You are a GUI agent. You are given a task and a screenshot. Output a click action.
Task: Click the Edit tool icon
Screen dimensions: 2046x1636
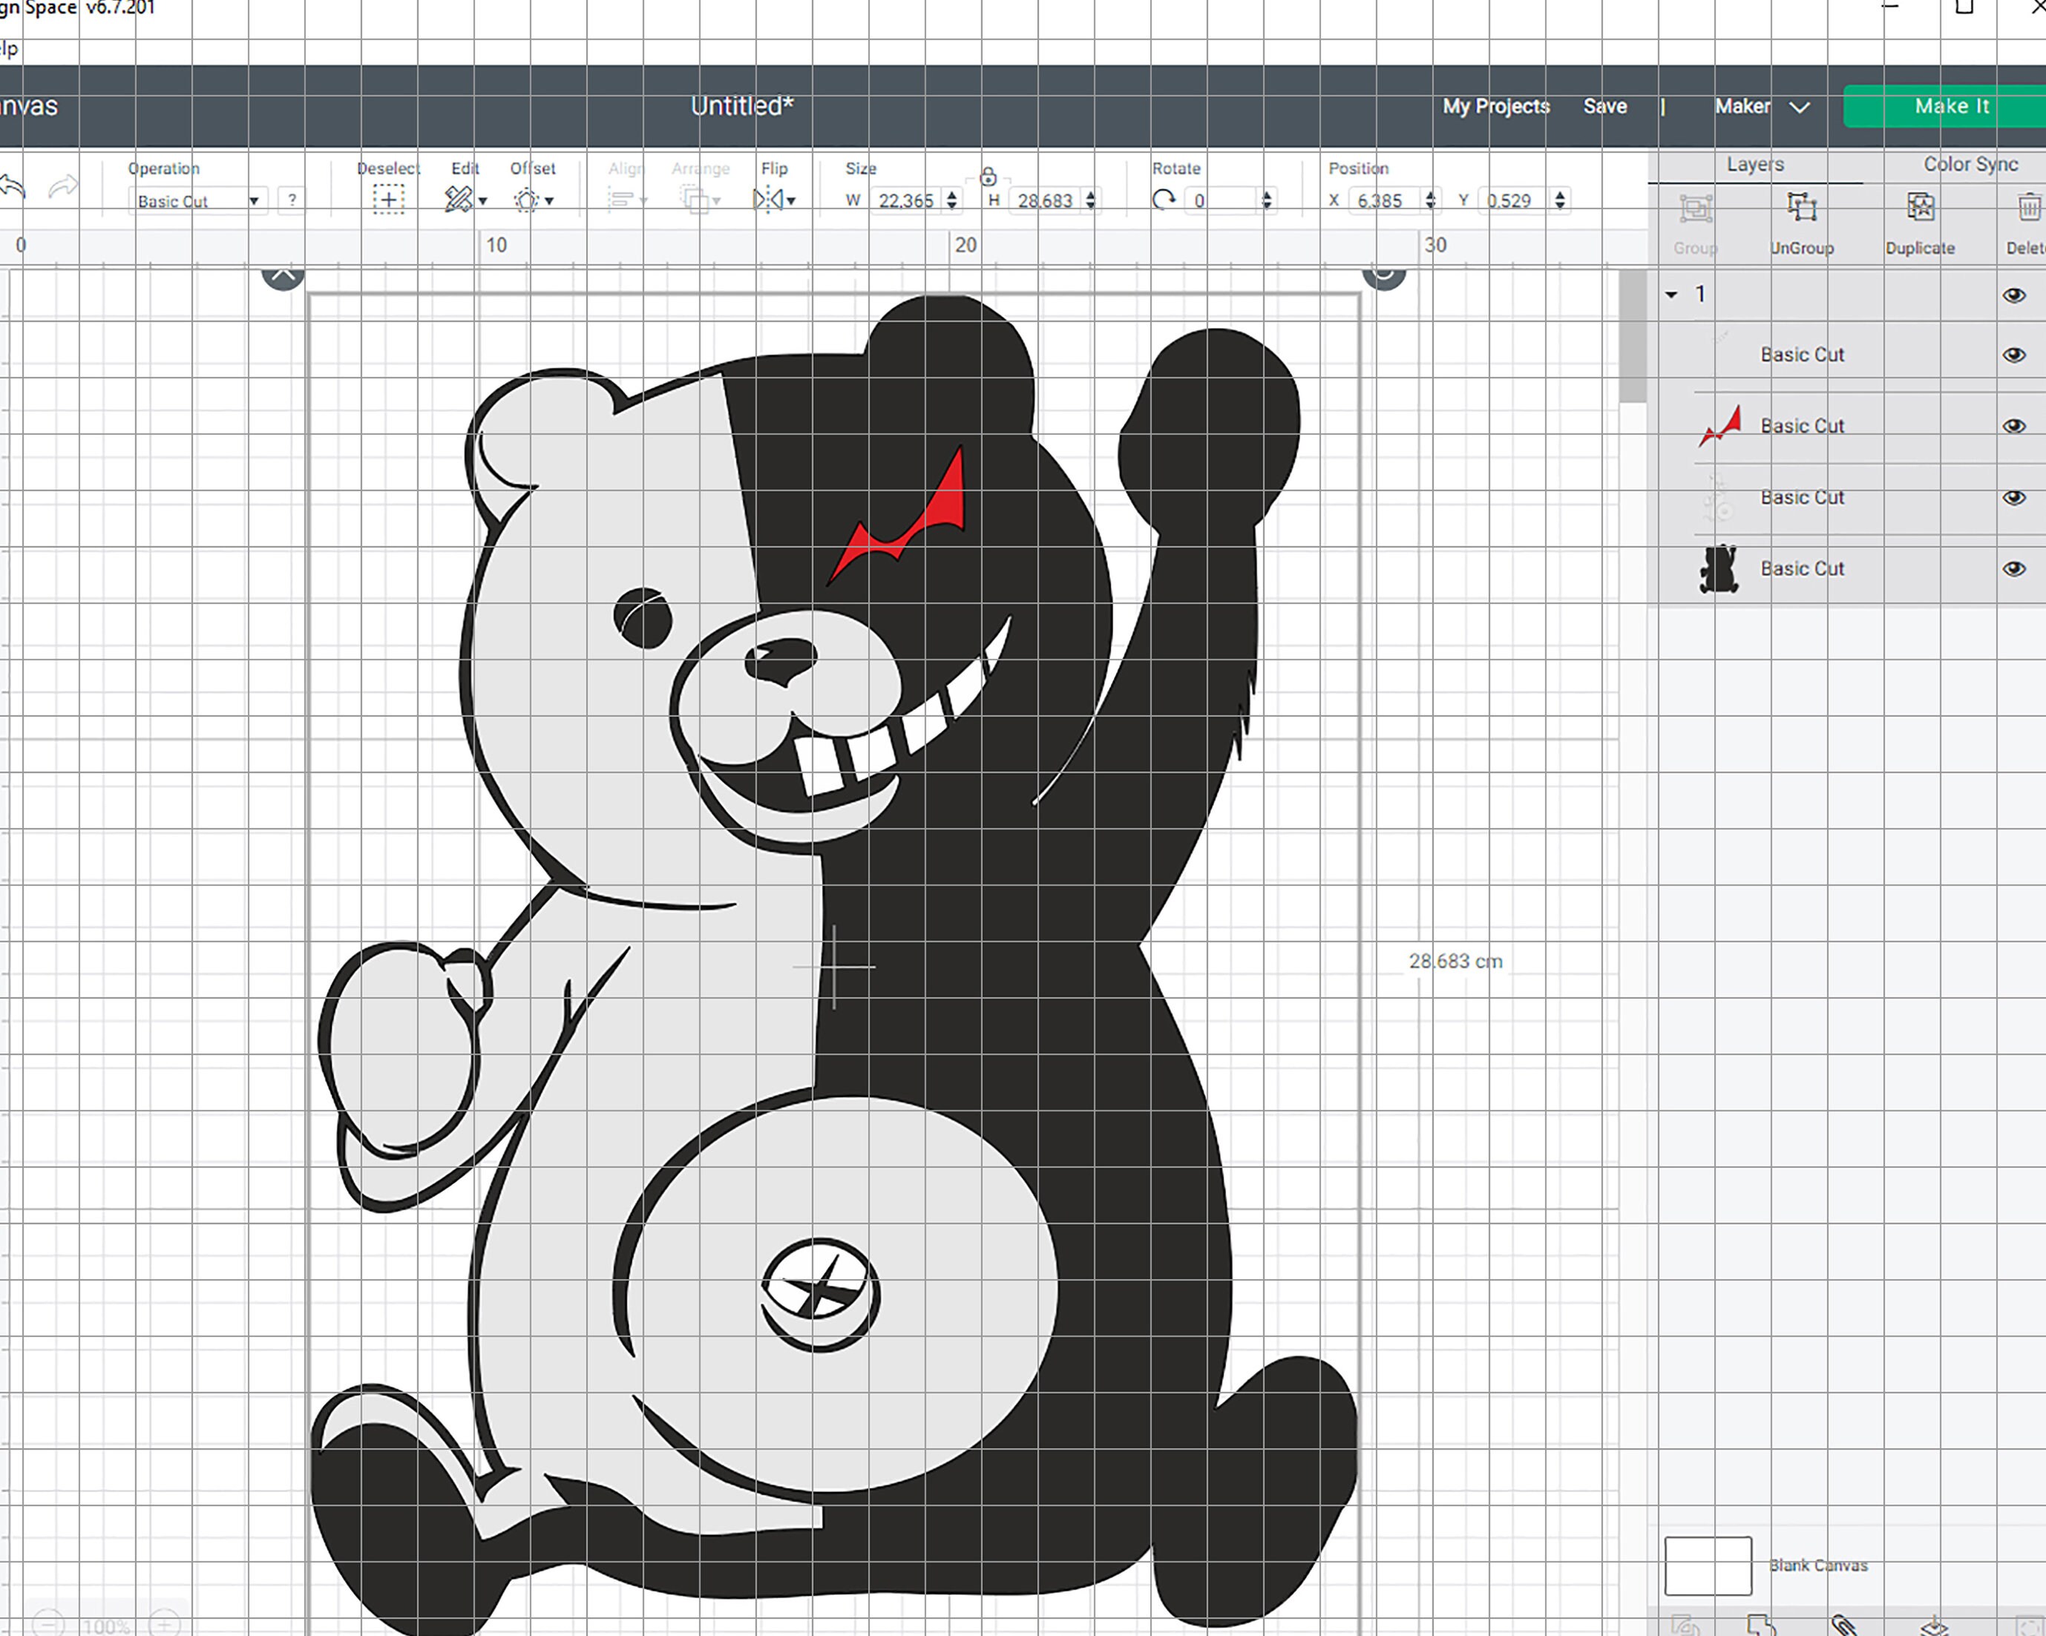[x=459, y=200]
